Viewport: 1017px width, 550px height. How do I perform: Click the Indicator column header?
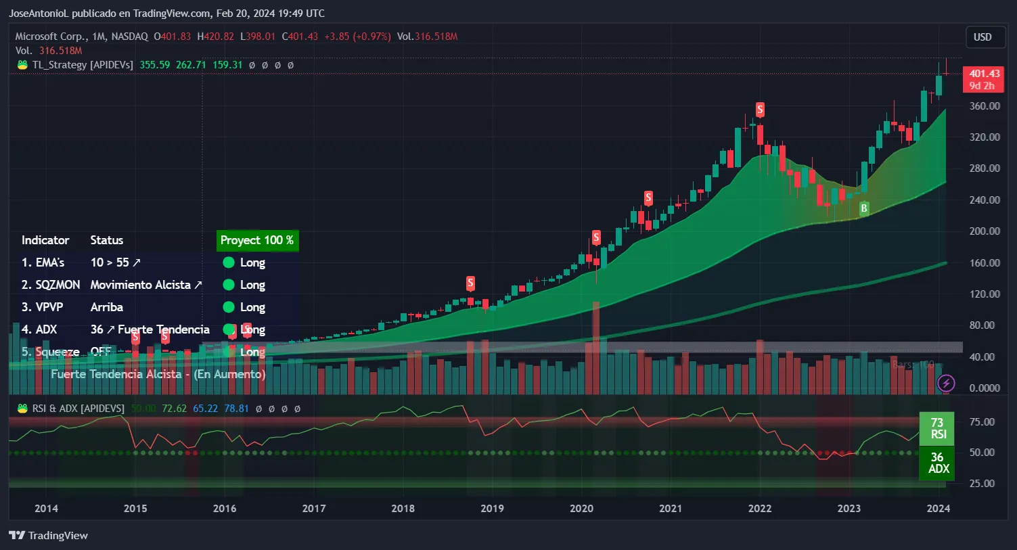click(45, 240)
